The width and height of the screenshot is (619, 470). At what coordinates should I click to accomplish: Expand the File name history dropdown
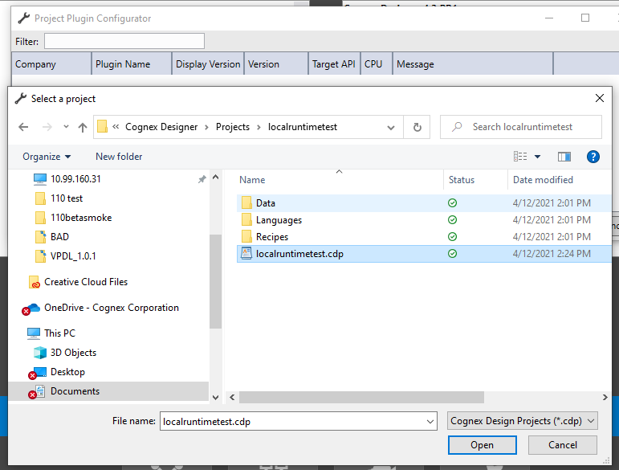pyautogui.click(x=429, y=421)
